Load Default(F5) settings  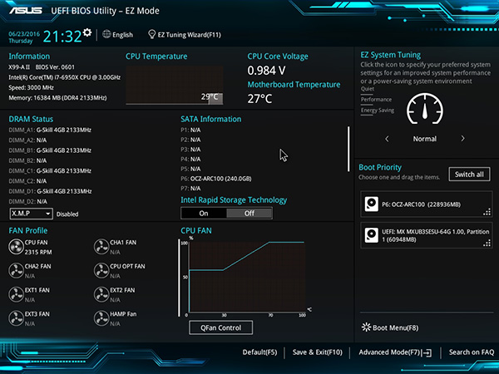pyautogui.click(x=259, y=352)
